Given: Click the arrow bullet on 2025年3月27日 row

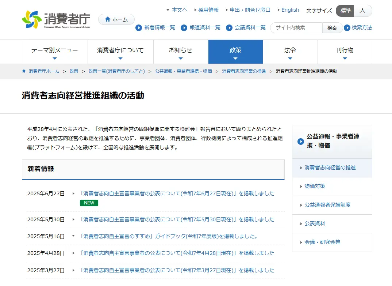Looking at the screenshot, I should point(73,270).
